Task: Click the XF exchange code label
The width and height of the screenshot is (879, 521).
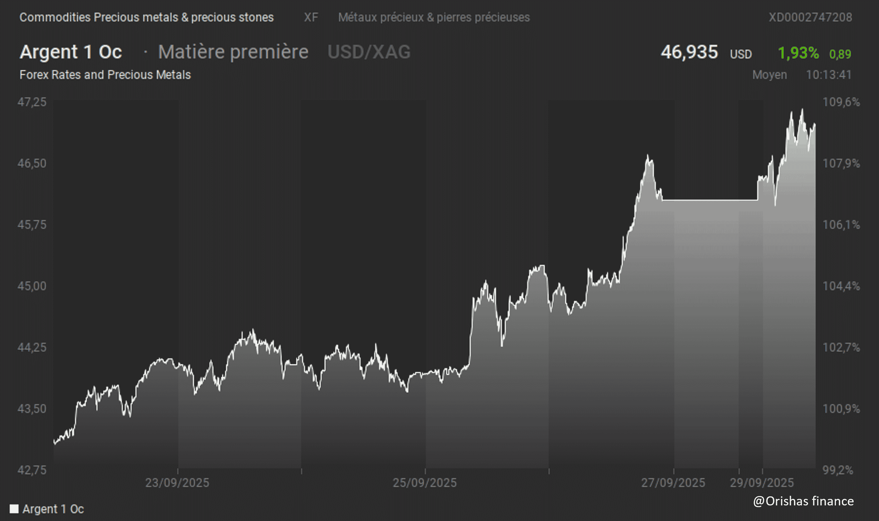Action: (x=311, y=17)
